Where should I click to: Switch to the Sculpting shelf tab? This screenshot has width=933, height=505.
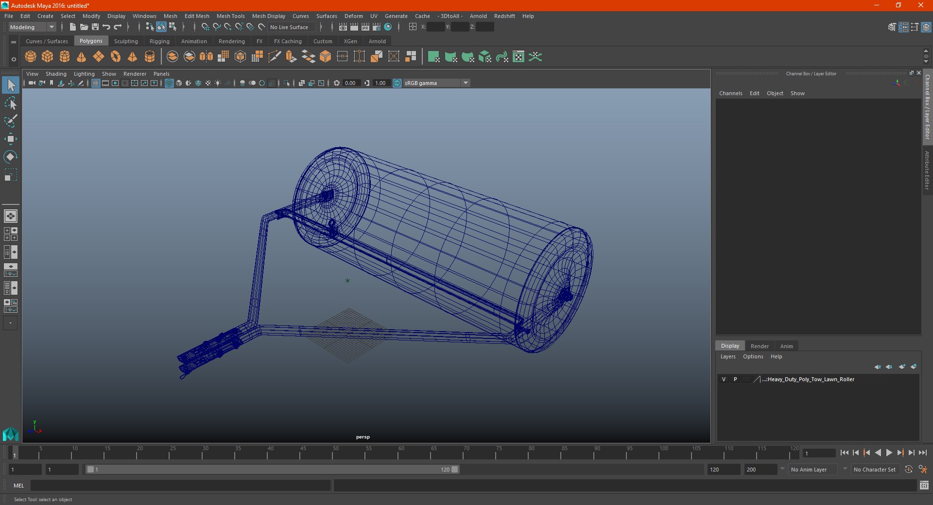(x=126, y=41)
